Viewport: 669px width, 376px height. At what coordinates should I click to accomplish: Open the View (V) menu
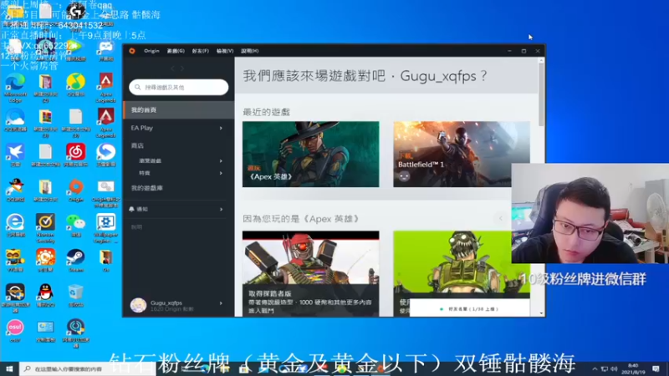click(x=225, y=51)
